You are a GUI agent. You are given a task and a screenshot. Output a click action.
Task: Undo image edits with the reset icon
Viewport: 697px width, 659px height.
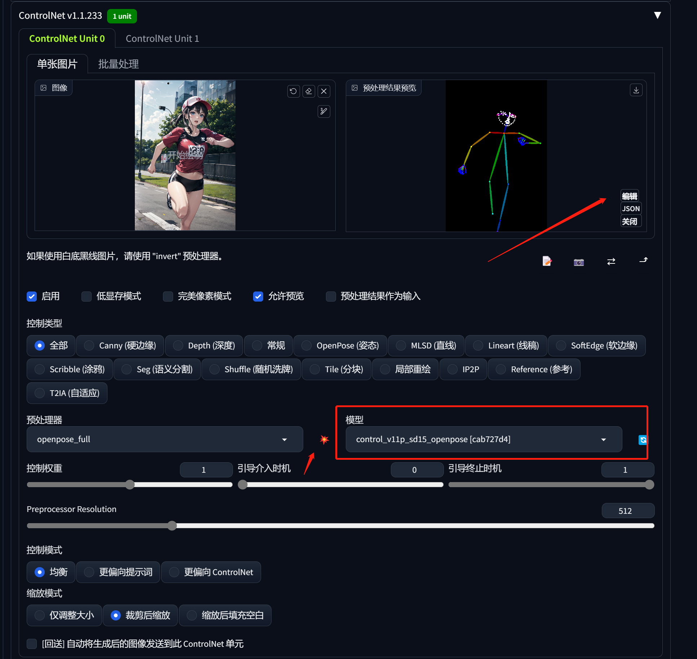294,91
